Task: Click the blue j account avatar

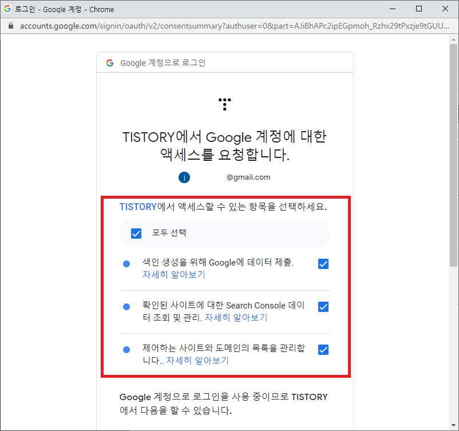Action: click(184, 177)
